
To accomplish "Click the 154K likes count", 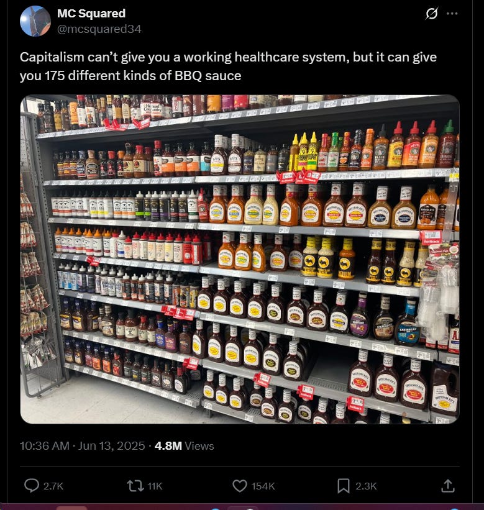I will coord(263,486).
